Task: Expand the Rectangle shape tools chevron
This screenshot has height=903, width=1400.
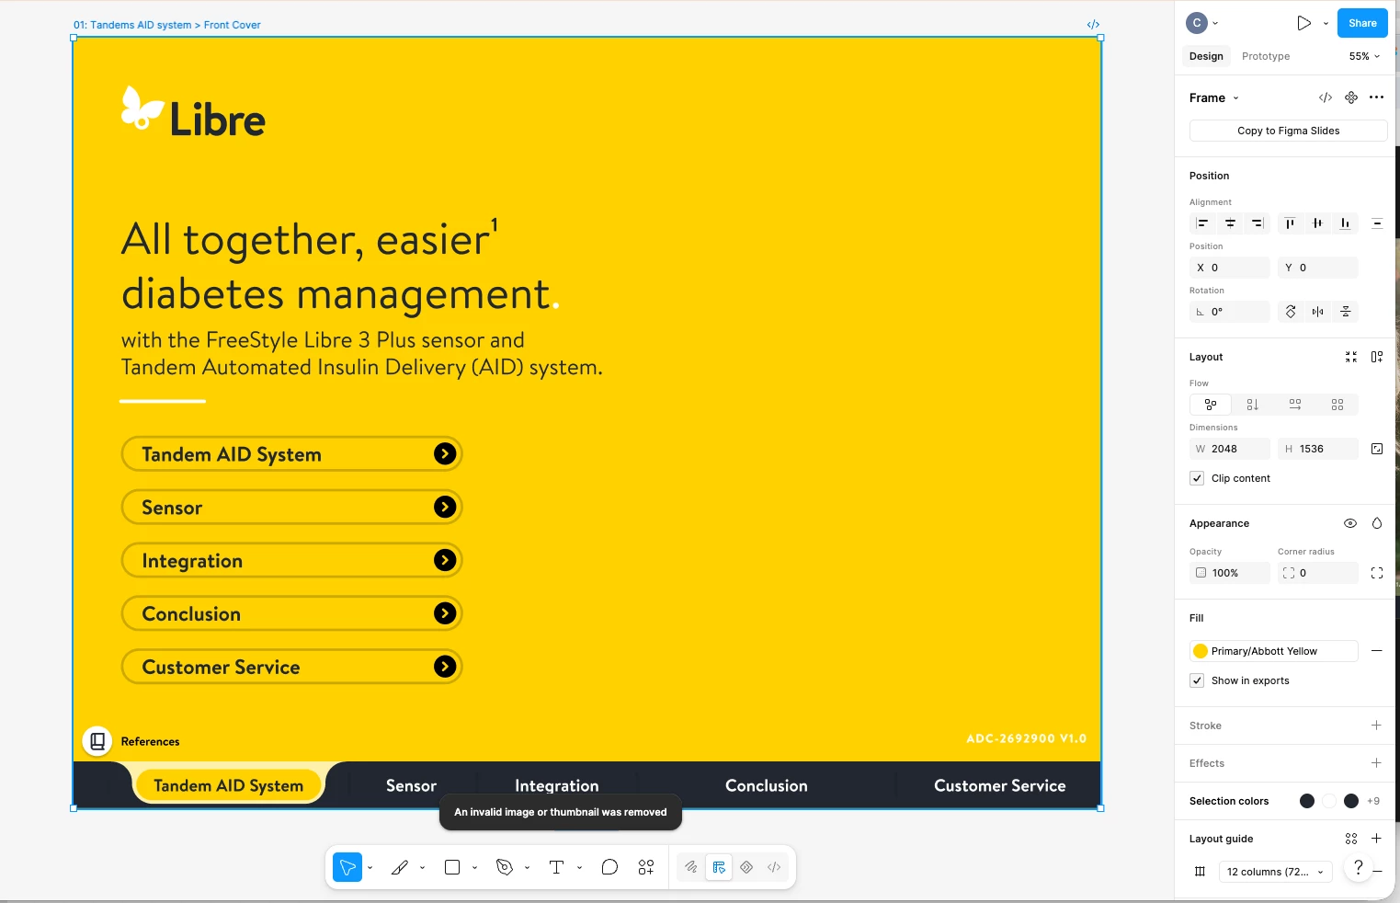Action: pyautogui.click(x=474, y=867)
